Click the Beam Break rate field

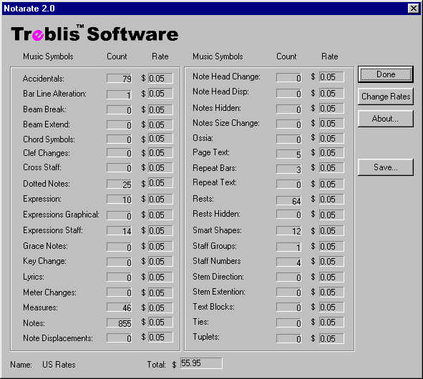pos(160,109)
